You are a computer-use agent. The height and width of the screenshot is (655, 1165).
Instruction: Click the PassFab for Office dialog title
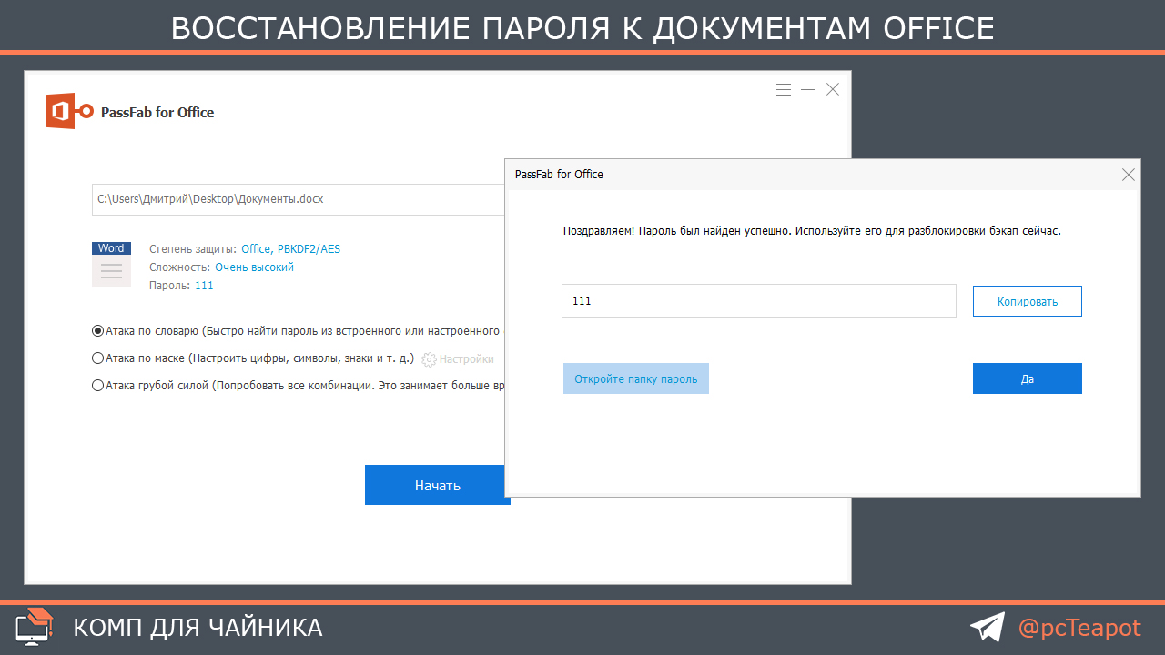click(x=559, y=174)
